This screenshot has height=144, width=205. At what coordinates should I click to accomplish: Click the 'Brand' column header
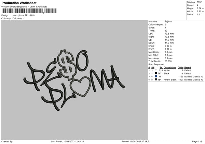tap(188, 68)
